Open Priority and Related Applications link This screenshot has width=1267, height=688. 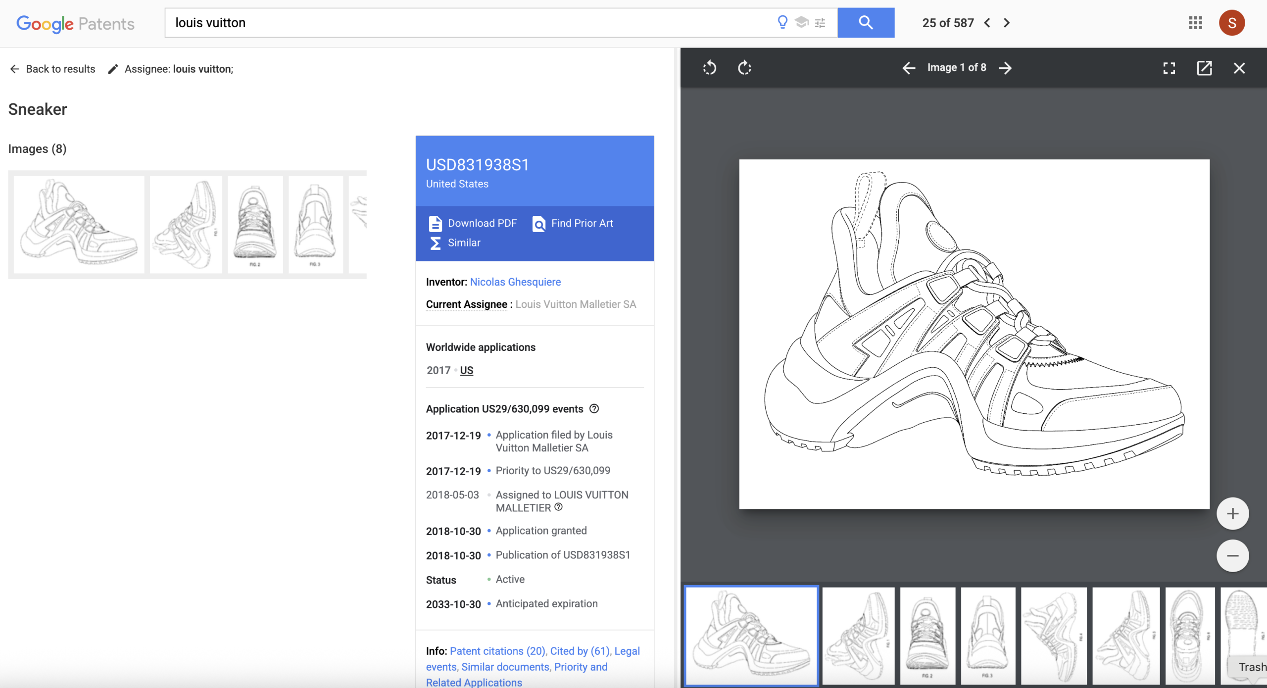tap(517, 675)
